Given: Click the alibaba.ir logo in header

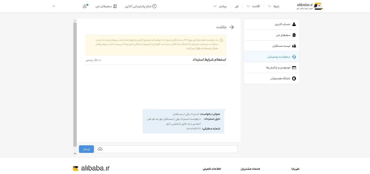Looking at the screenshot, I should pos(310,6).
